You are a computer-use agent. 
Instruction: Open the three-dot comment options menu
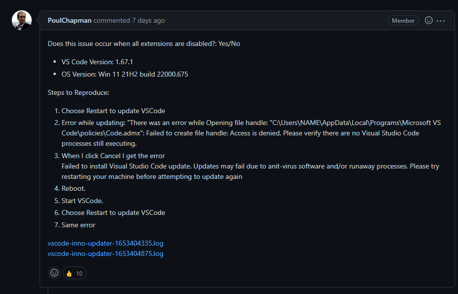click(x=441, y=21)
